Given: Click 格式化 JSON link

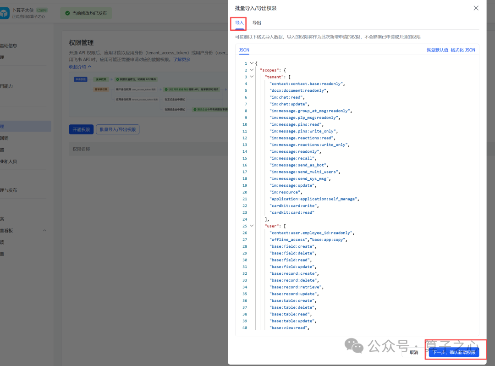Looking at the screenshot, I should point(463,50).
